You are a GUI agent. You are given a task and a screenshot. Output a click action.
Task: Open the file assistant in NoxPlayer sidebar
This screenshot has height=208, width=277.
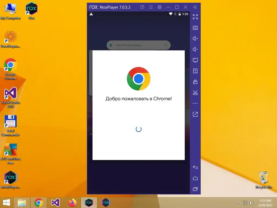(195, 82)
